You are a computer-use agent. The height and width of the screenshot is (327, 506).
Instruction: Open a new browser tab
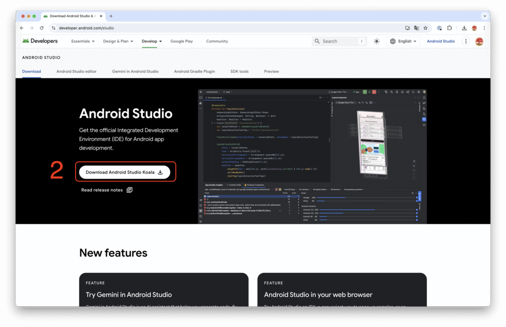tap(111, 16)
